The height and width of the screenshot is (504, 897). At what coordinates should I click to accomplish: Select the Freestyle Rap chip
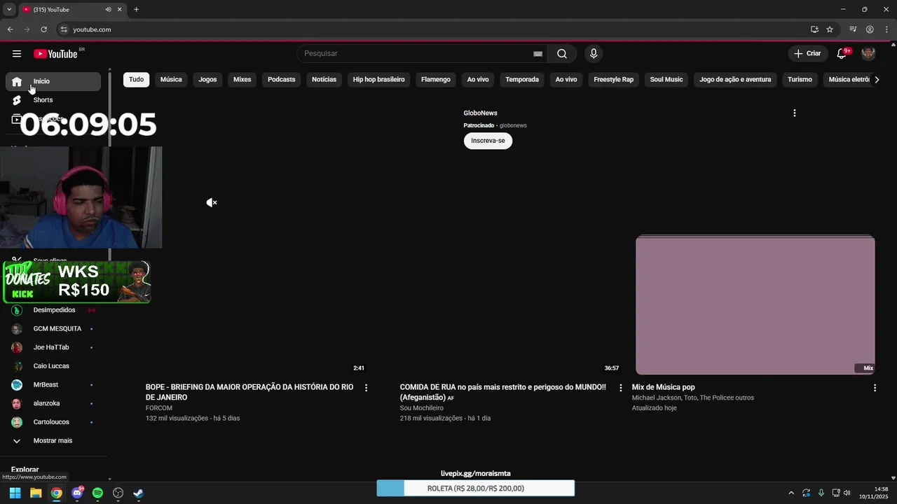pyautogui.click(x=614, y=80)
